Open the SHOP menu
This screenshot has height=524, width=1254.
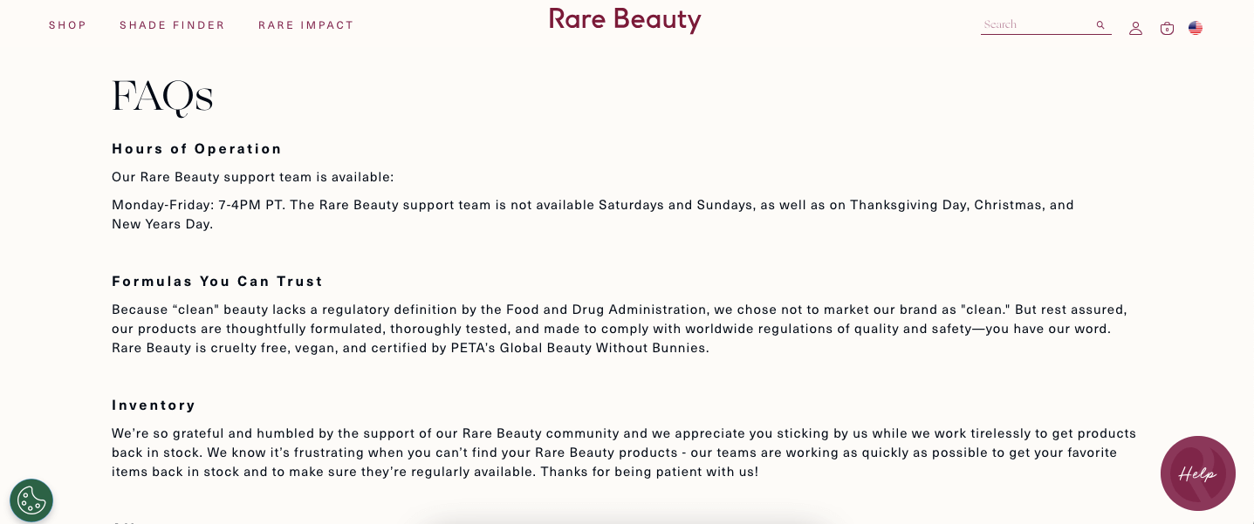(x=68, y=25)
